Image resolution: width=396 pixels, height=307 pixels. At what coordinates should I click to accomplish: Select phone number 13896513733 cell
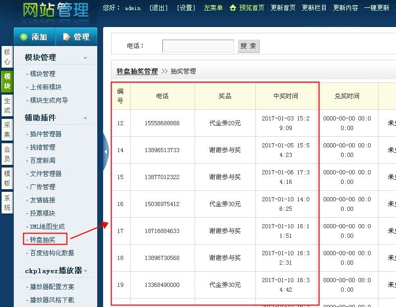tap(162, 150)
